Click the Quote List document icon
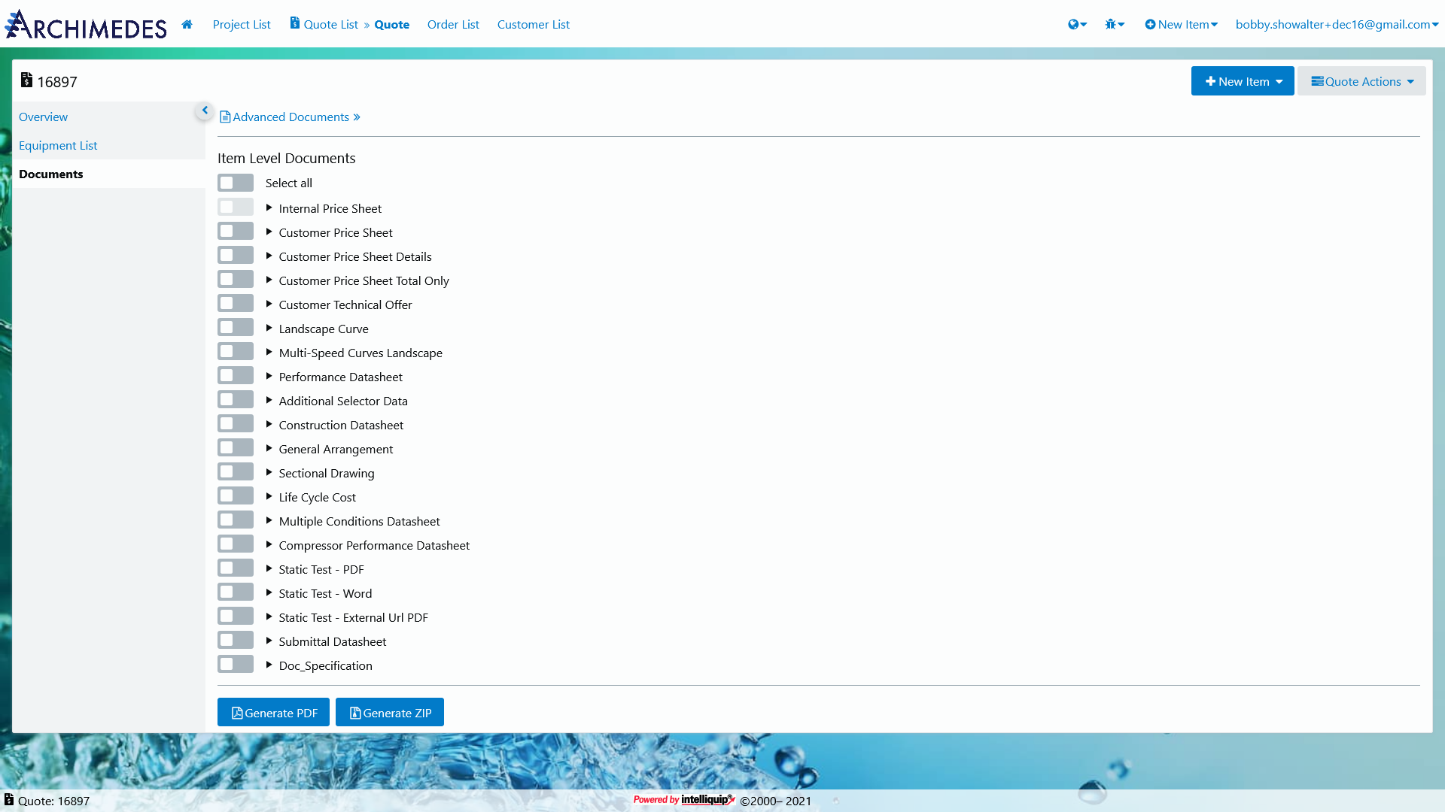Image resolution: width=1445 pixels, height=812 pixels. tap(295, 23)
